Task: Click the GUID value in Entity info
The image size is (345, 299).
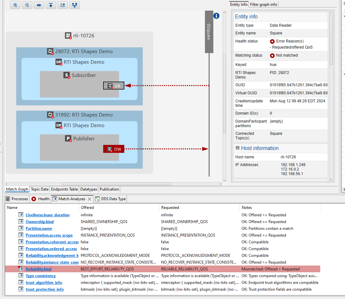Action: point(299,85)
